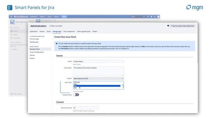Click search box in background Jira header
The image size is (210, 118).
coord(138,17)
